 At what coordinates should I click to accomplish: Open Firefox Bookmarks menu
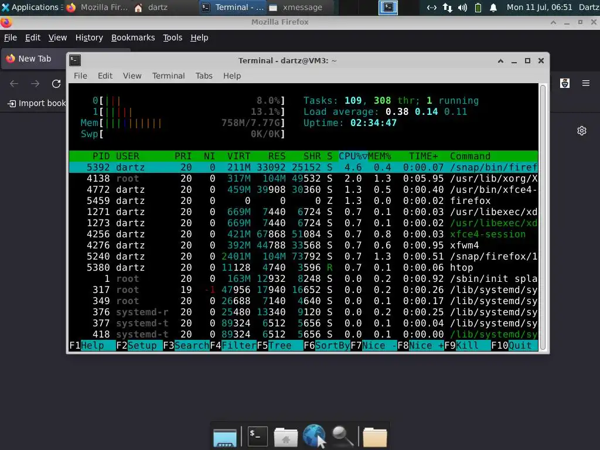(133, 37)
